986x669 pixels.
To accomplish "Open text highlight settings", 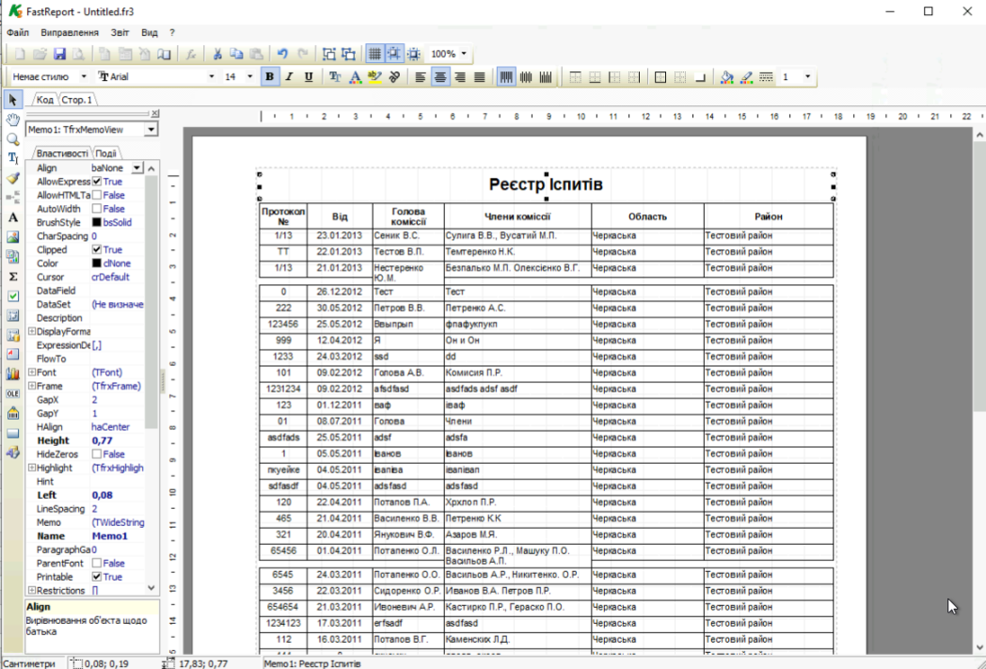I will pos(374,77).
